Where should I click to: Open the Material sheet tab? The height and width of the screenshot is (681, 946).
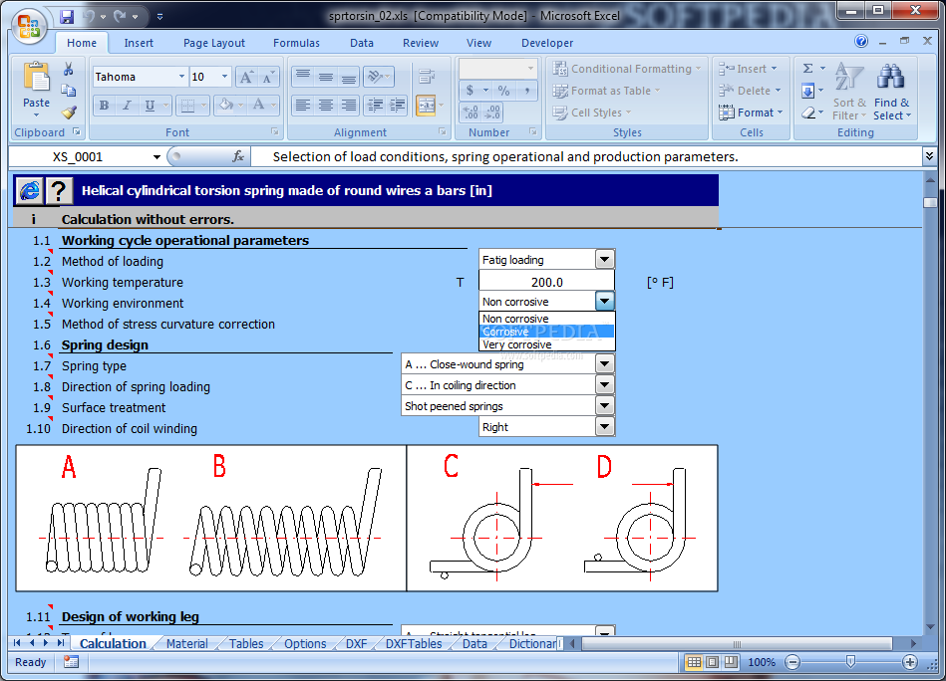(187, 643)
